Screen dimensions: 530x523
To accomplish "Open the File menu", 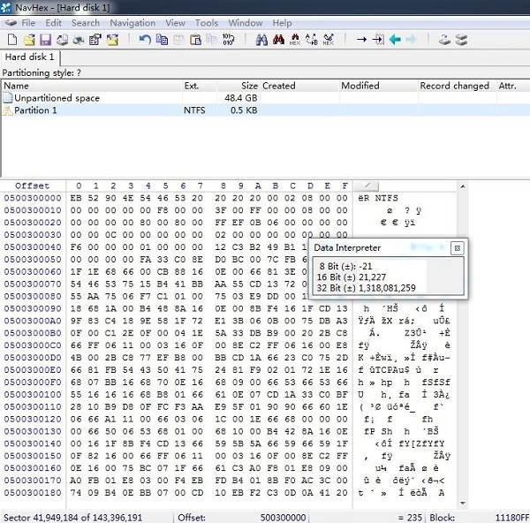I will coord(28,23).
